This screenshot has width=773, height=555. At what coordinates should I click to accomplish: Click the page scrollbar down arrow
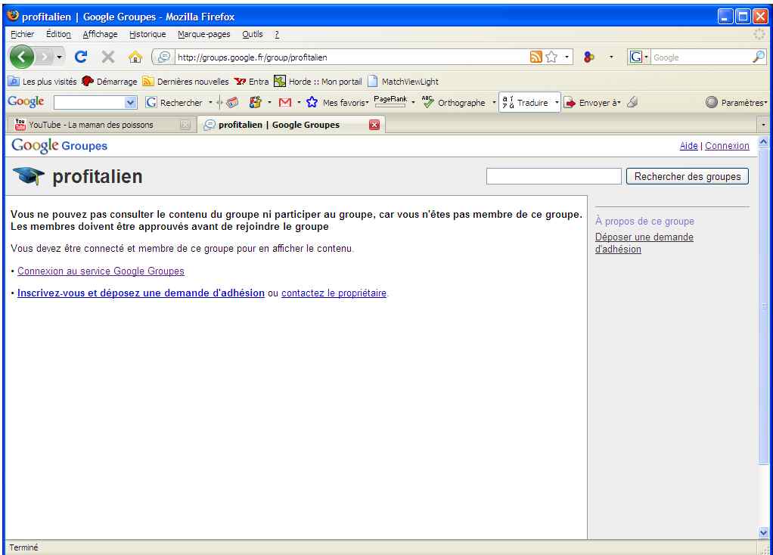click(764, 532)
